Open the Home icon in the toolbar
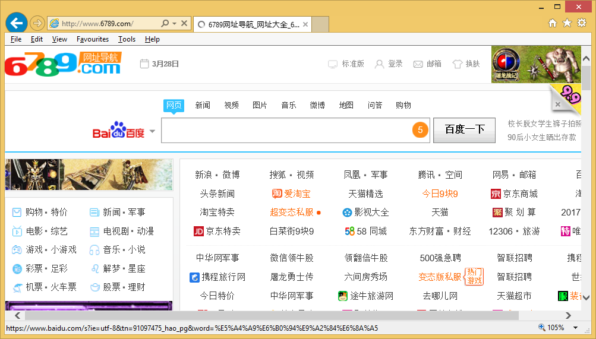Screen dimensions: 596x339 point(553,23)
